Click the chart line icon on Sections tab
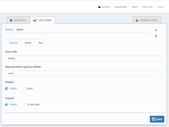The width and height of the screenshot is (169, 127). click(x=35, y=20)
